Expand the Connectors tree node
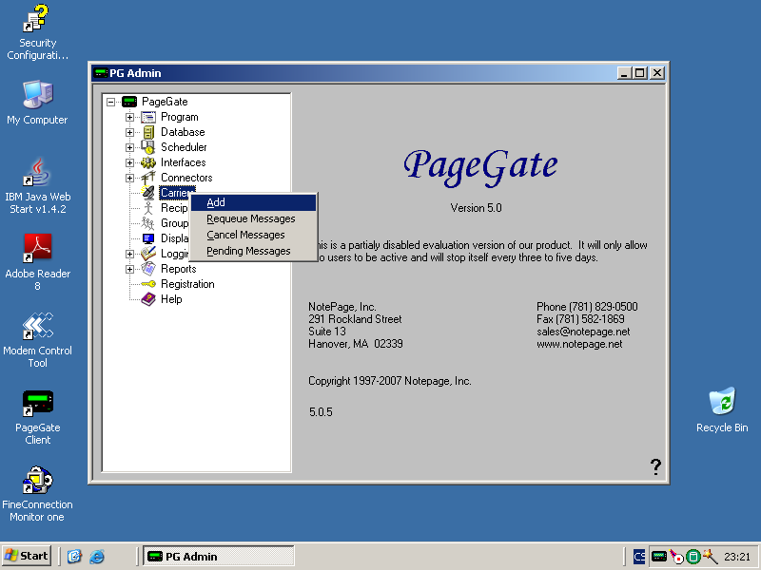The height and width of the screenshot is (570, 761). click(129, 178)
